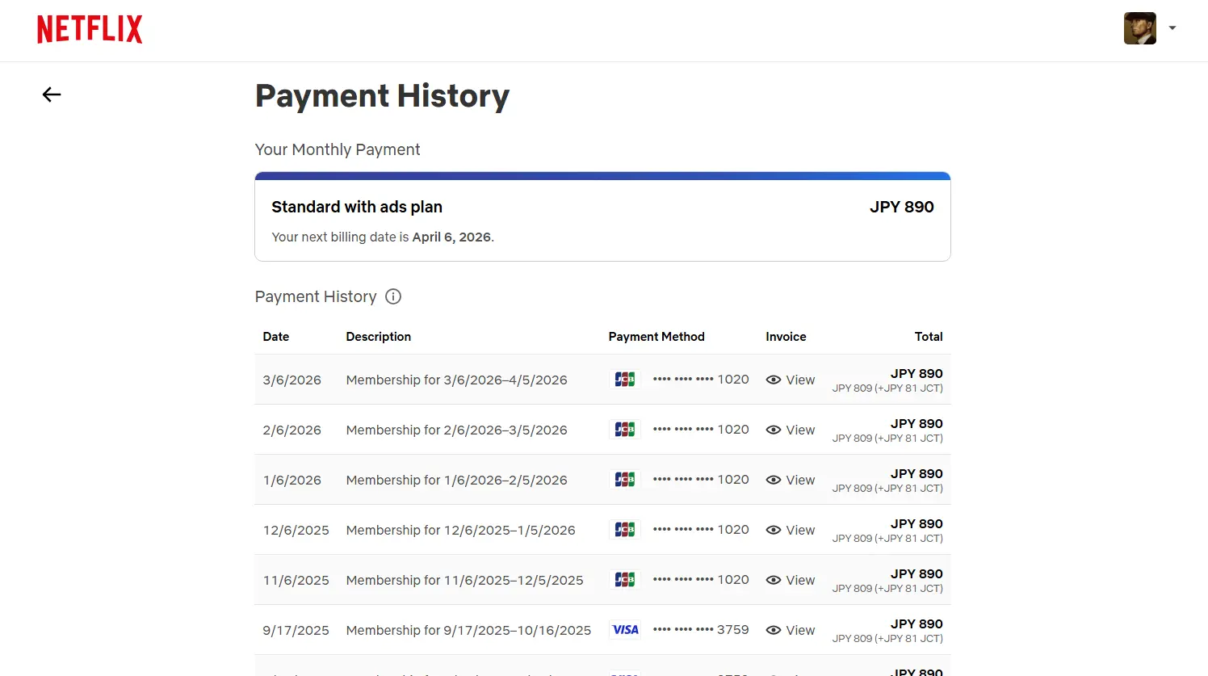
Task: Click the Invoice column header
Action: pos(786,337)
